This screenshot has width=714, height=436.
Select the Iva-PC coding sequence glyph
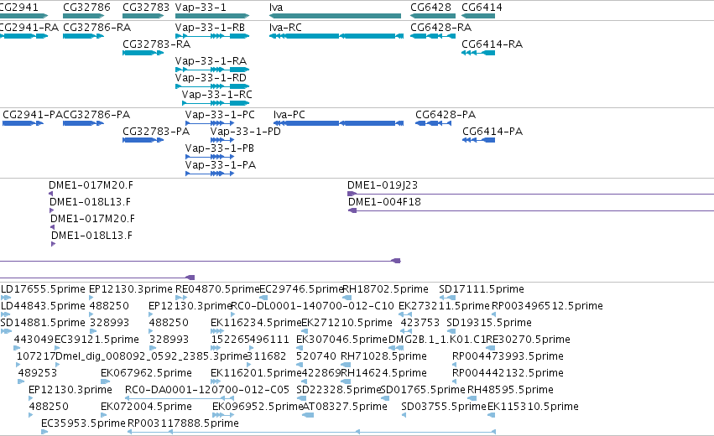pos(338,123)
